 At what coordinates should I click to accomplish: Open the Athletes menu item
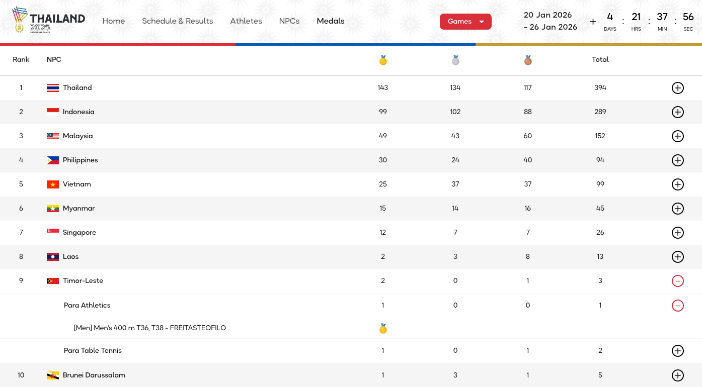pyautogui.click(x=246, y=21)
